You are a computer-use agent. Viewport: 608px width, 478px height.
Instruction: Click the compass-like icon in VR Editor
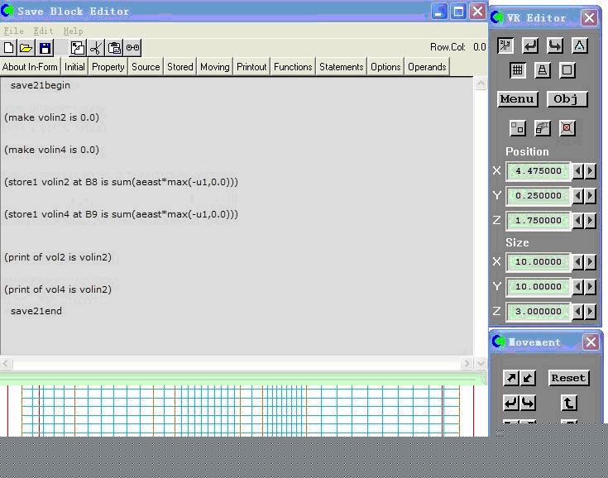[580, 45]
